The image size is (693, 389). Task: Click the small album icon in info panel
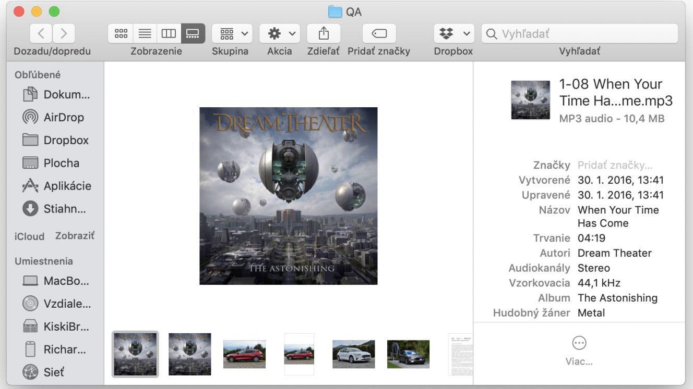(x=530, y=101)
